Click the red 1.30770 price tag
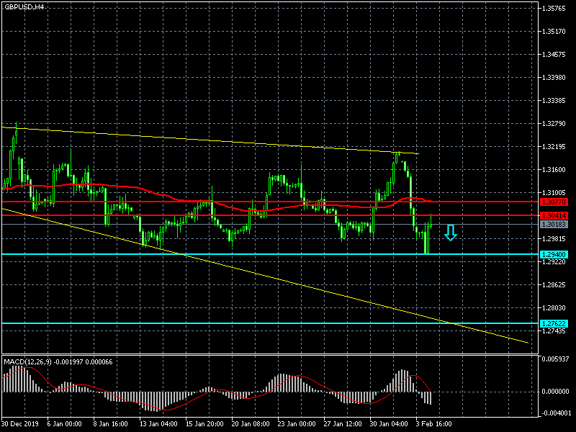576x432 pixels. point(554,202)
